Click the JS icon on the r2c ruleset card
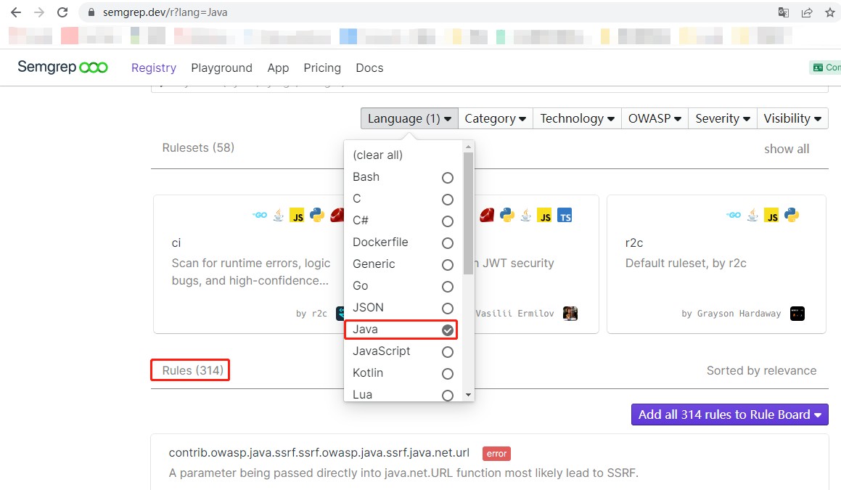 tap(771, 215)
